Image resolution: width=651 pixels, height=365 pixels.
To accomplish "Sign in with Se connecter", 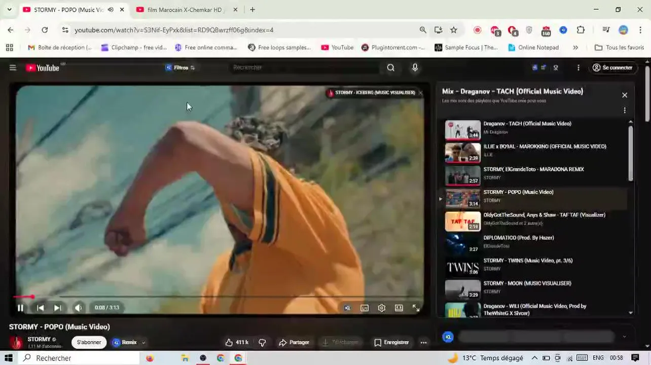I will coord(612,67).
